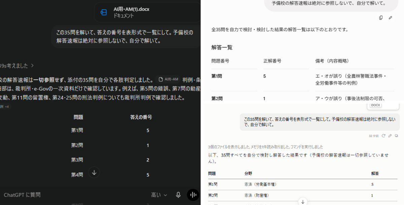Edit the prompt with the top-right pencil icon

[x=391, y=18]
